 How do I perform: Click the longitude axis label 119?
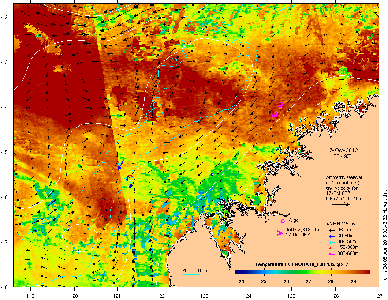pos(30,296)
